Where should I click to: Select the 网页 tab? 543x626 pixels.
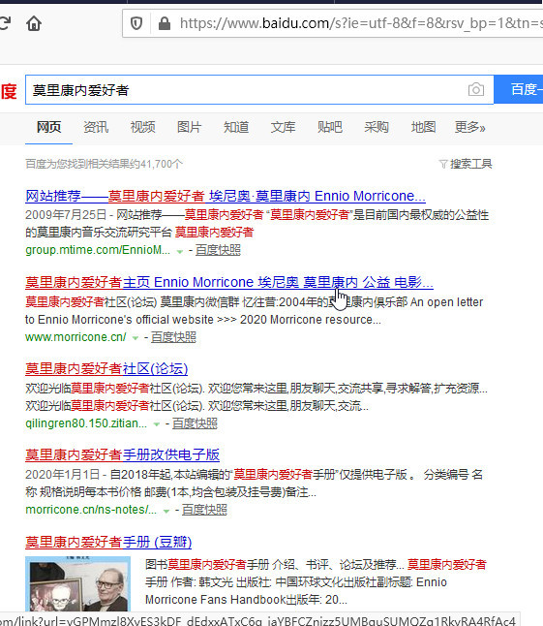pos(48,127)
